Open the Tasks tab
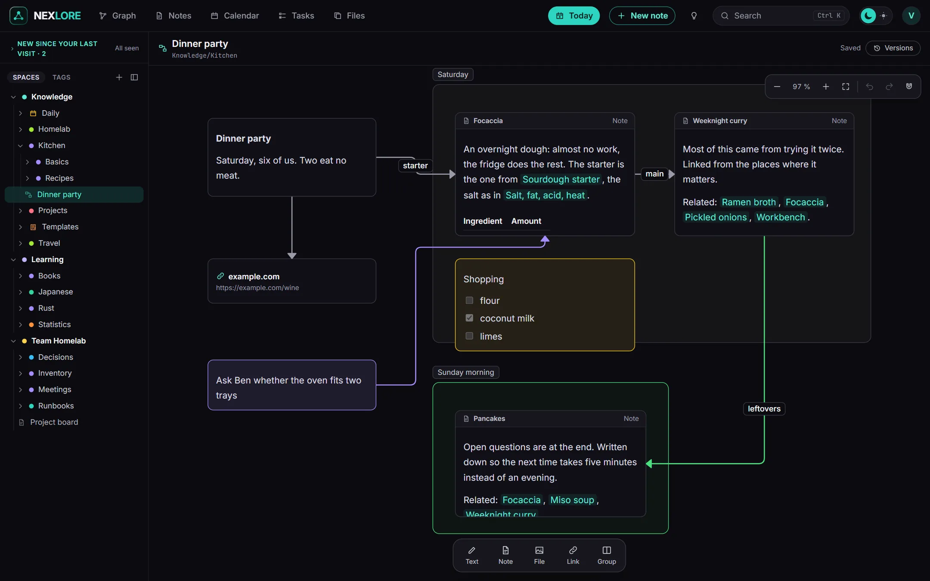 click(x=296, y=15)
